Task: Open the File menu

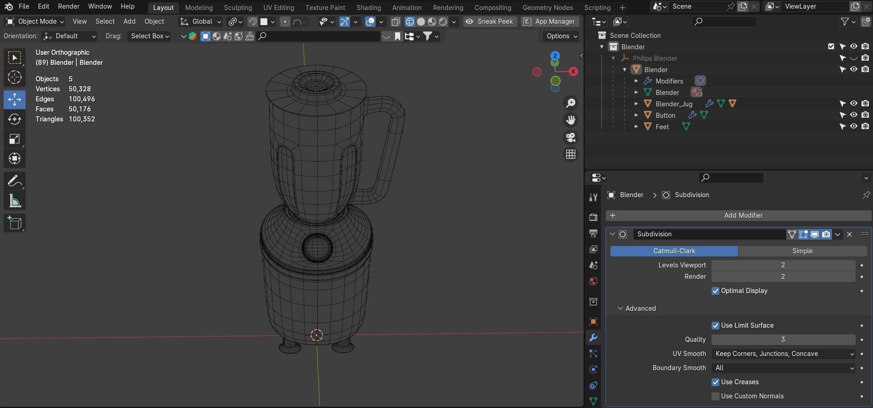Action: pyautogui.click(x=24, y=6)
